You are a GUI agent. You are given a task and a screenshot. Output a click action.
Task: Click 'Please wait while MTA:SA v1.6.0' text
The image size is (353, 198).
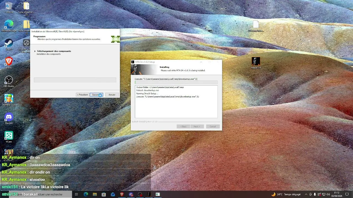tap(183, 70)
